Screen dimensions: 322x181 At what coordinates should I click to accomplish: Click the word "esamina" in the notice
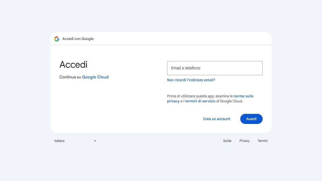[222, 96]
